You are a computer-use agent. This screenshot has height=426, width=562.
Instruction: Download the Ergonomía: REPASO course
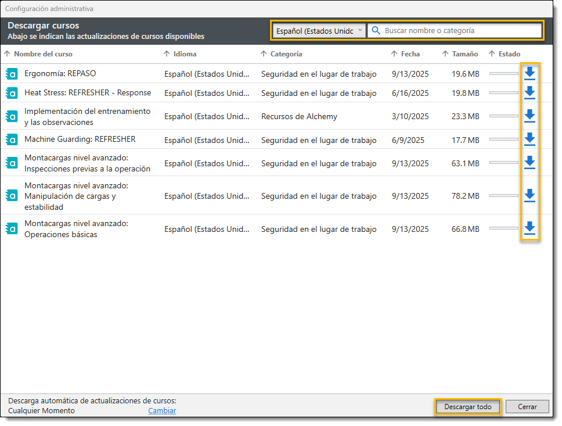(529, 74)
